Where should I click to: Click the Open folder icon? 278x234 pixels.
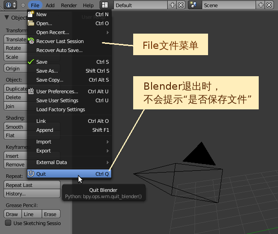point(31,23)
